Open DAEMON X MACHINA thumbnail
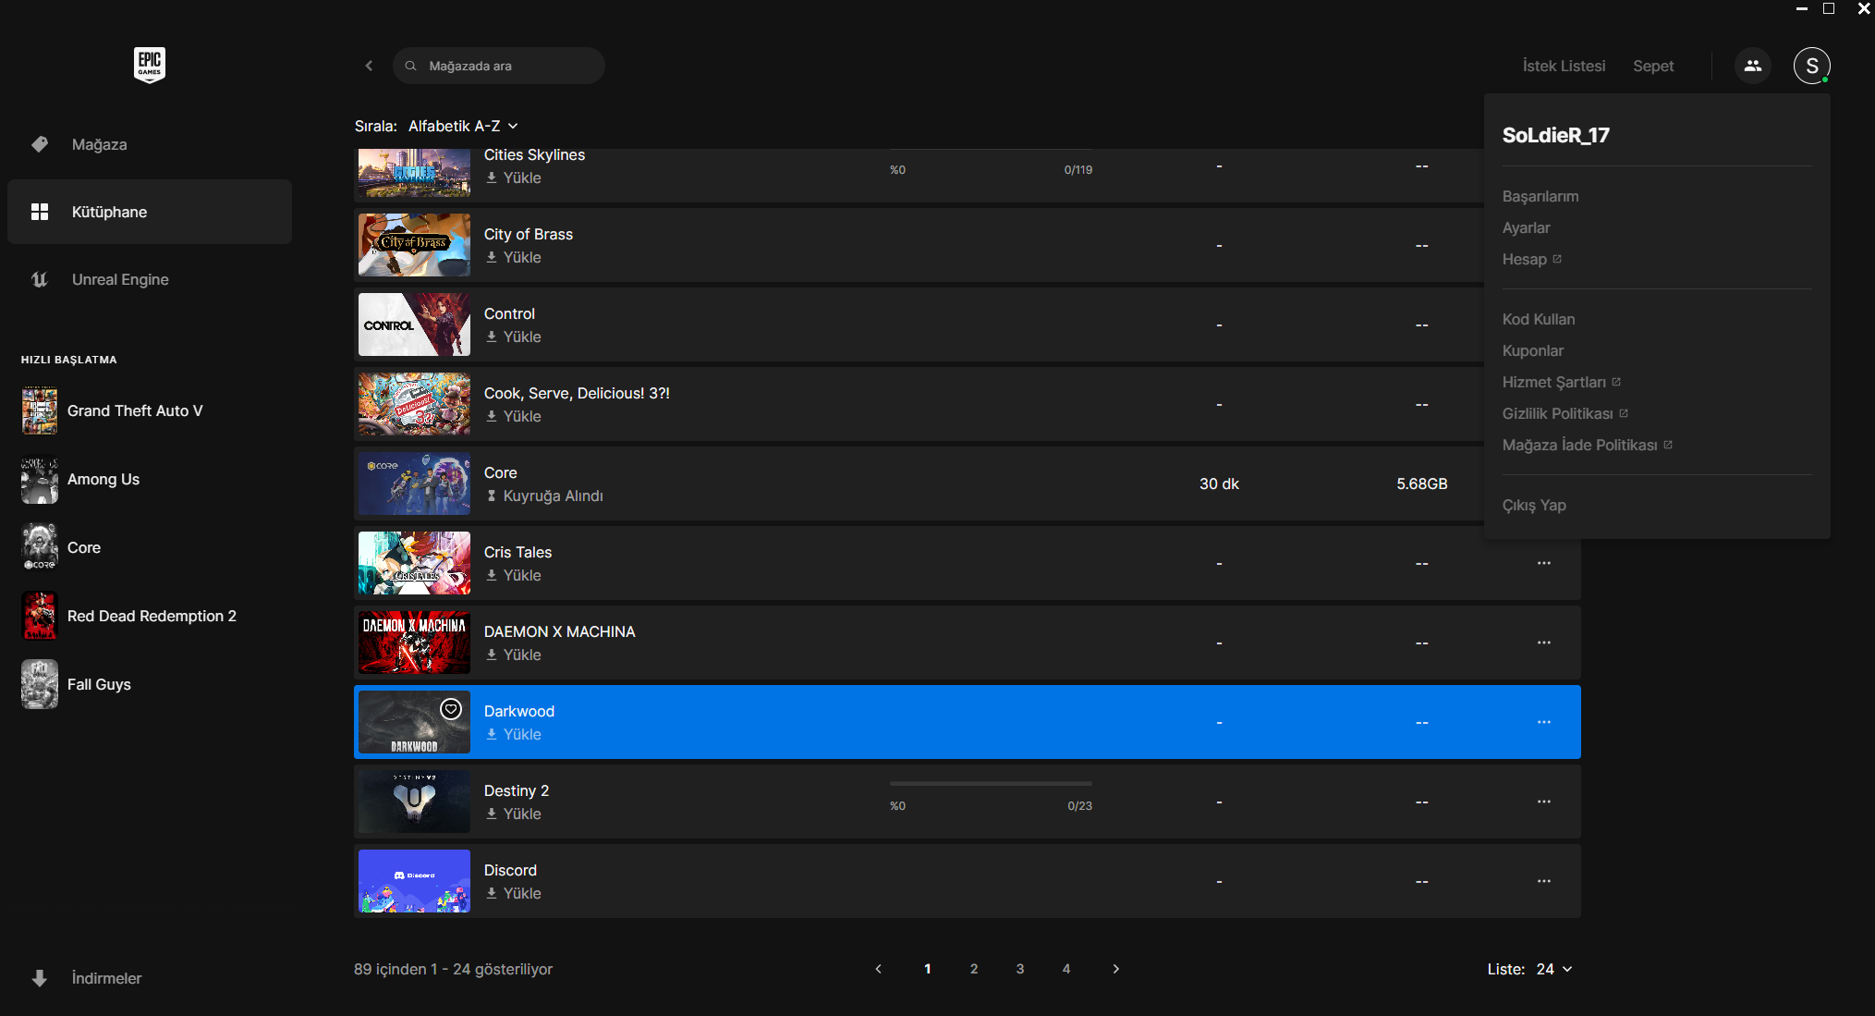 point(414,643)
